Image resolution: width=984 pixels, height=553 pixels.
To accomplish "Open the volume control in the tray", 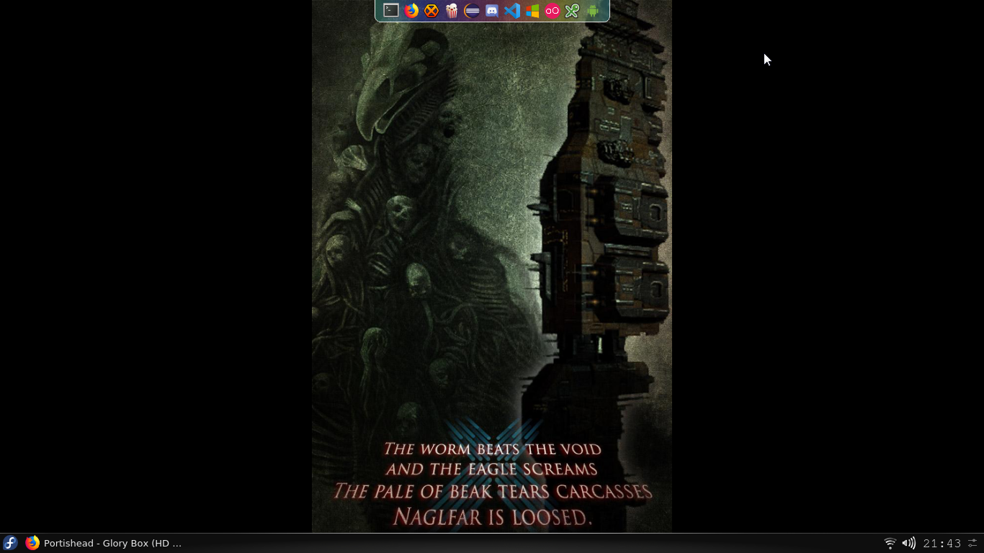I will tap(908, 543).
